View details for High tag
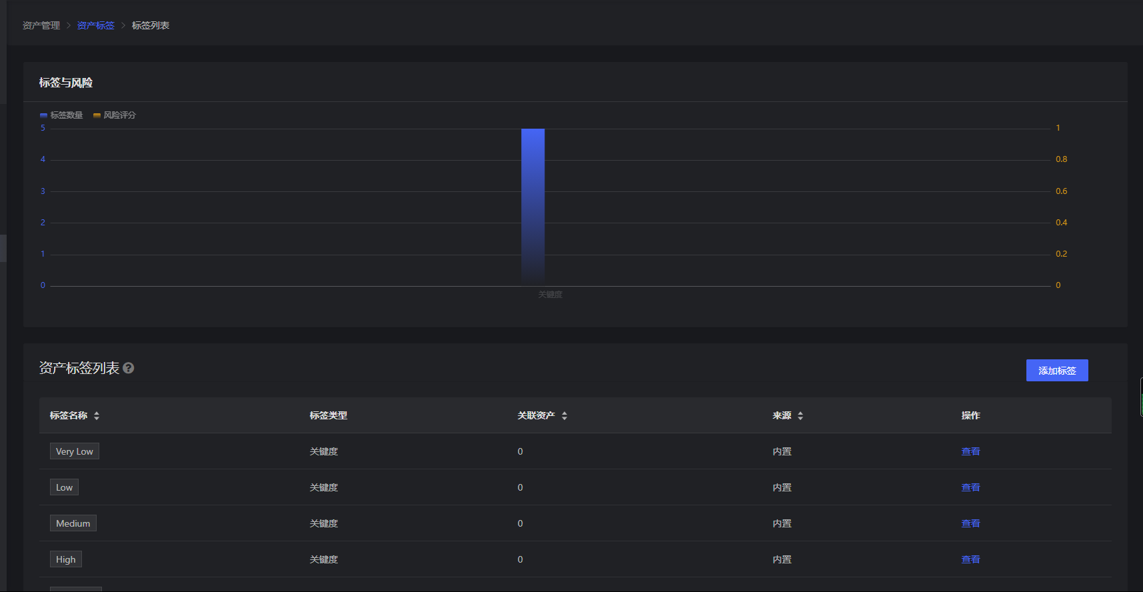Viewport: 1143px width, 592px height. point(970,559)
